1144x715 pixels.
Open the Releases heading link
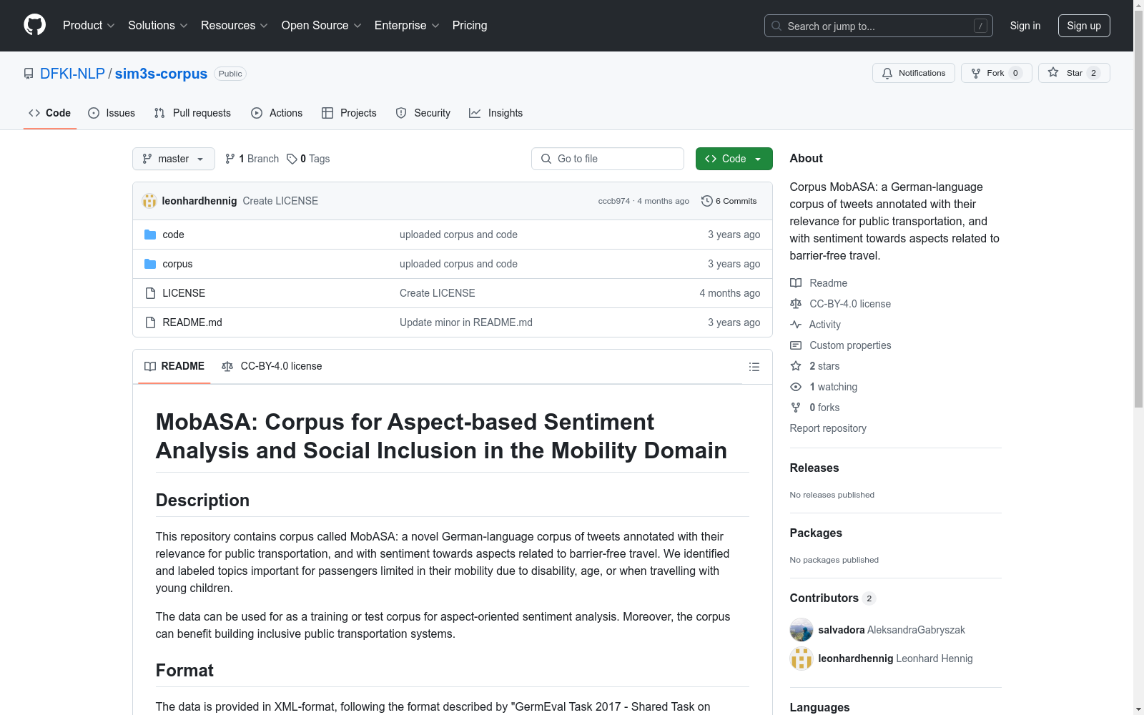(814, 468)
